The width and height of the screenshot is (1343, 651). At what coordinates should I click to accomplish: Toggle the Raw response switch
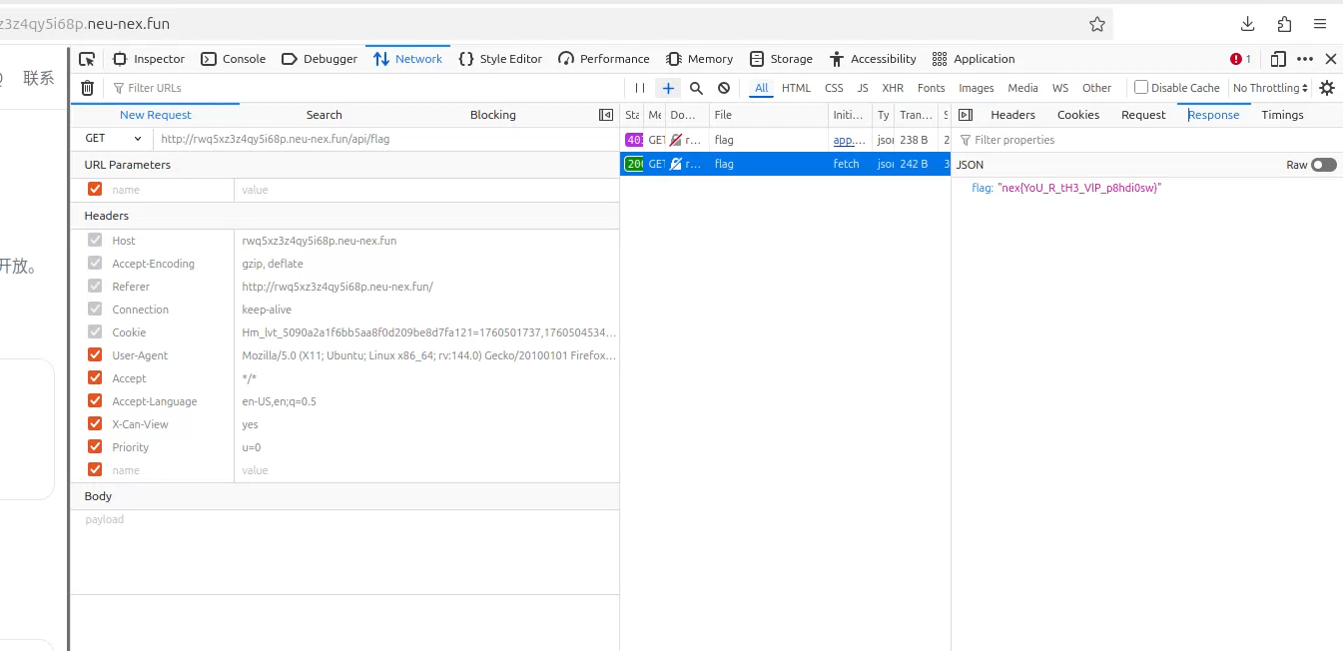1323,165
